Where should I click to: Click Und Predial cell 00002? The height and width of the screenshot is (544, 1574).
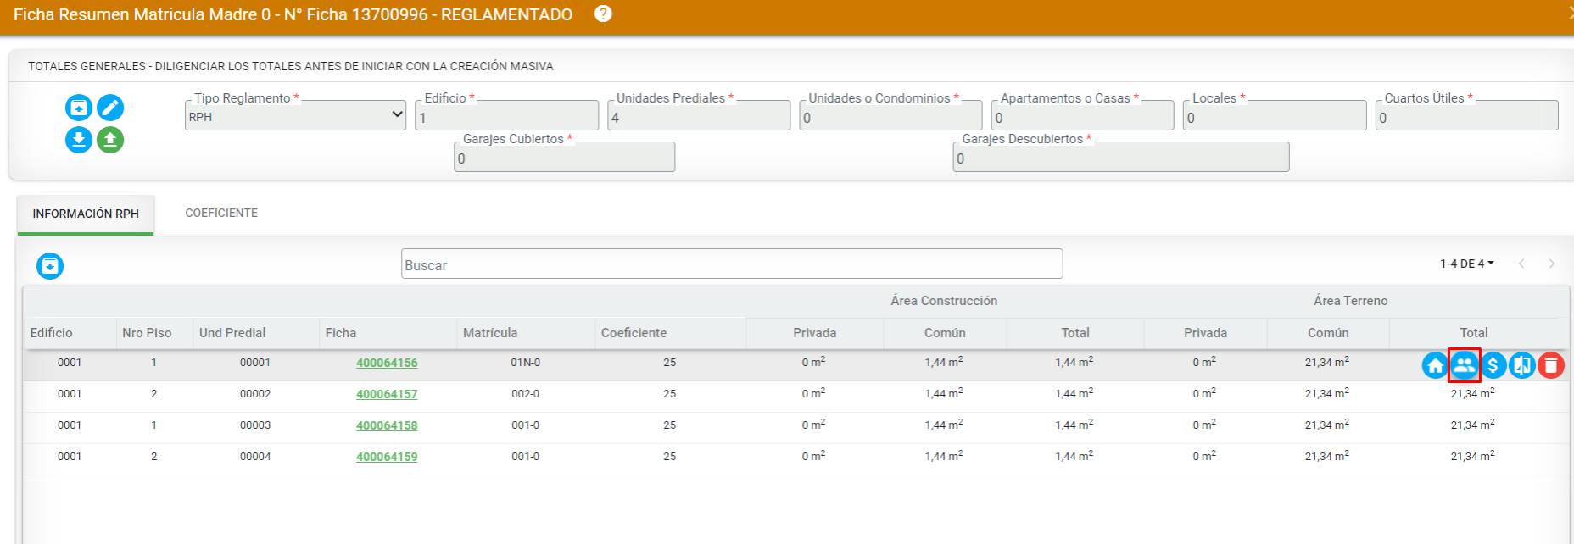[x=255, y=394]
